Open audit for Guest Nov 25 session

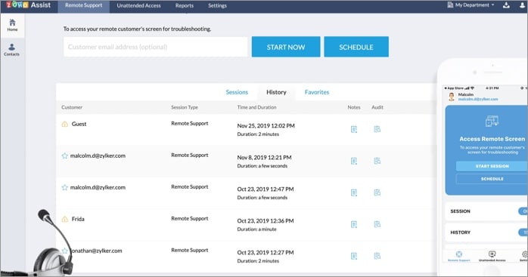tap(377, 129)
